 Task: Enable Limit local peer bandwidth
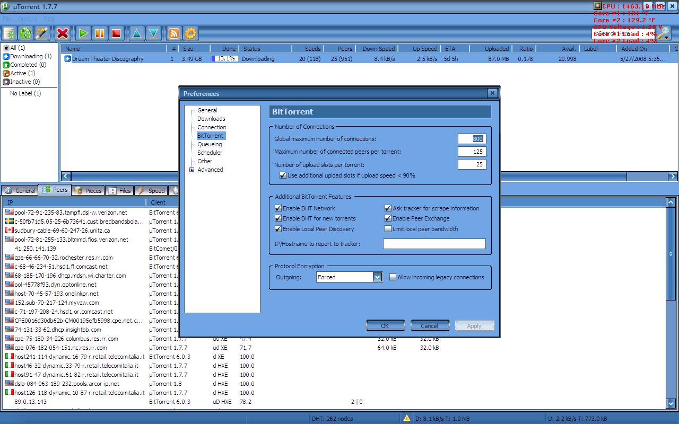[x=388, y=229]
